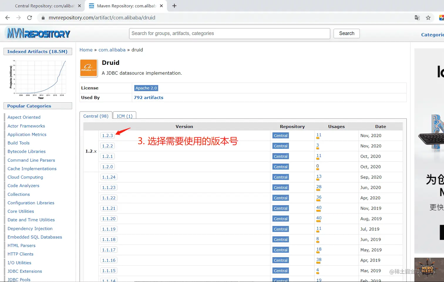Open Embedded SQL Databases category
Viewport: 444px width, 282px height.
pyautogui.click(x=35, y=237)
